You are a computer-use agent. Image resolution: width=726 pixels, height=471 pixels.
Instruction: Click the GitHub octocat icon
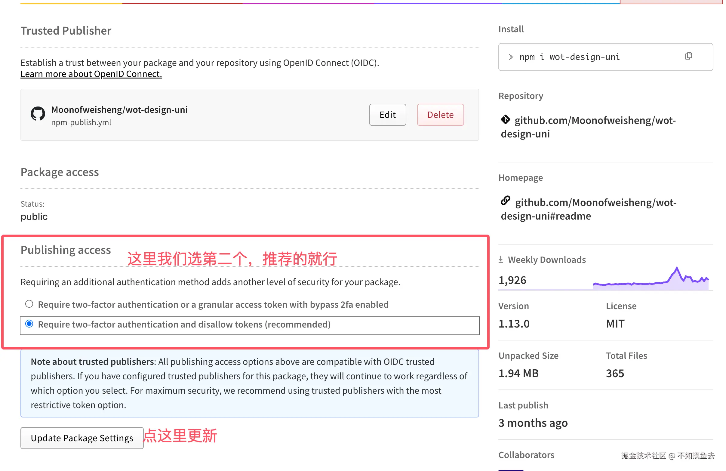(38, 114)
